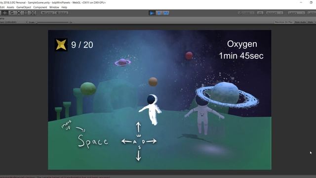Open the Layout dropdown

pyautogui.click(x=312, y=13)
